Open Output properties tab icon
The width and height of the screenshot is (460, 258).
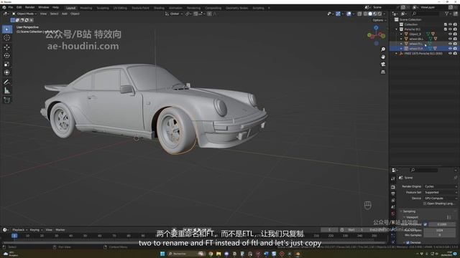(393, 193)
